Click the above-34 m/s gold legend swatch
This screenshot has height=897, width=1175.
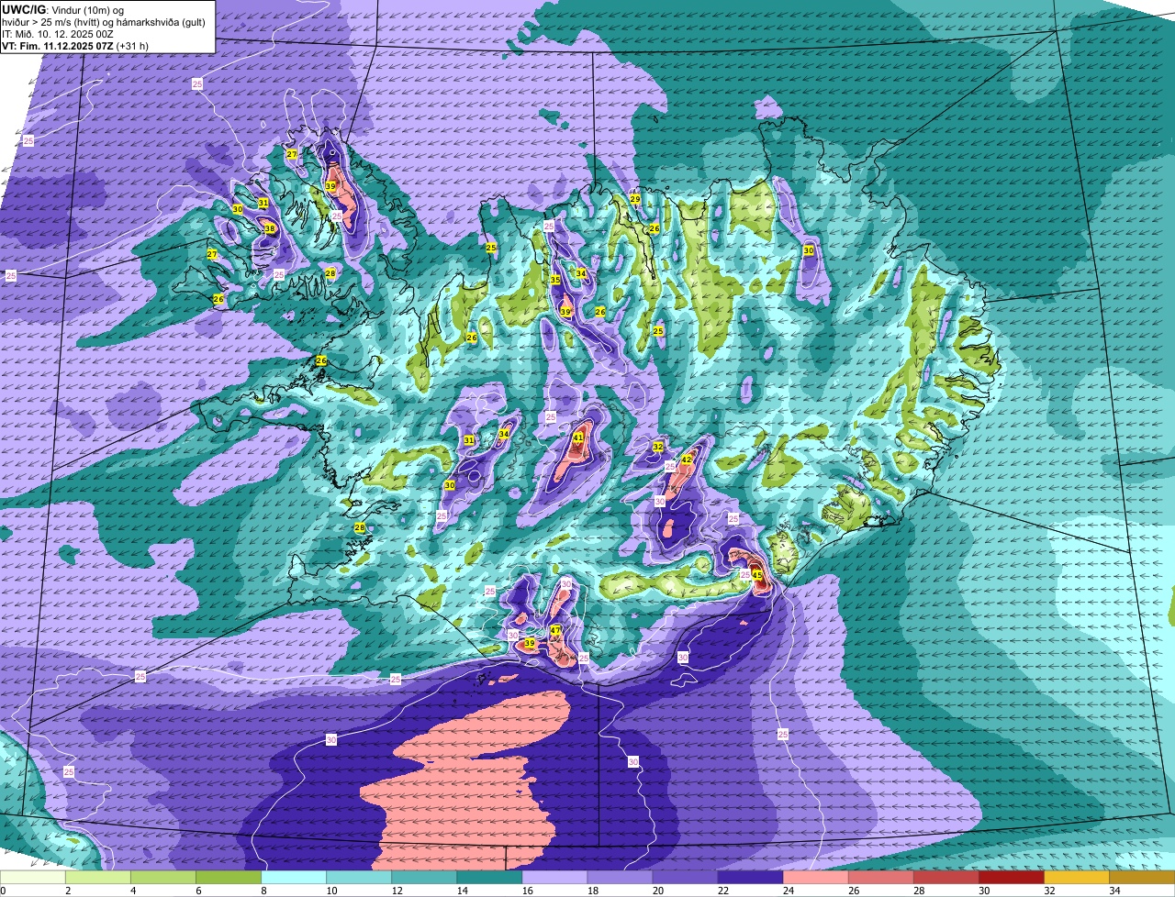click(x=1142, y=878)
